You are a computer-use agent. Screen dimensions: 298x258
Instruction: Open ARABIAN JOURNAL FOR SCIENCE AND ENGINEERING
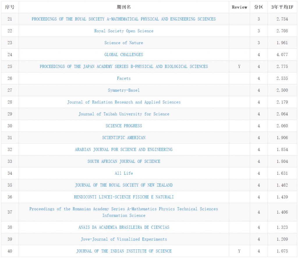(124, 150)
